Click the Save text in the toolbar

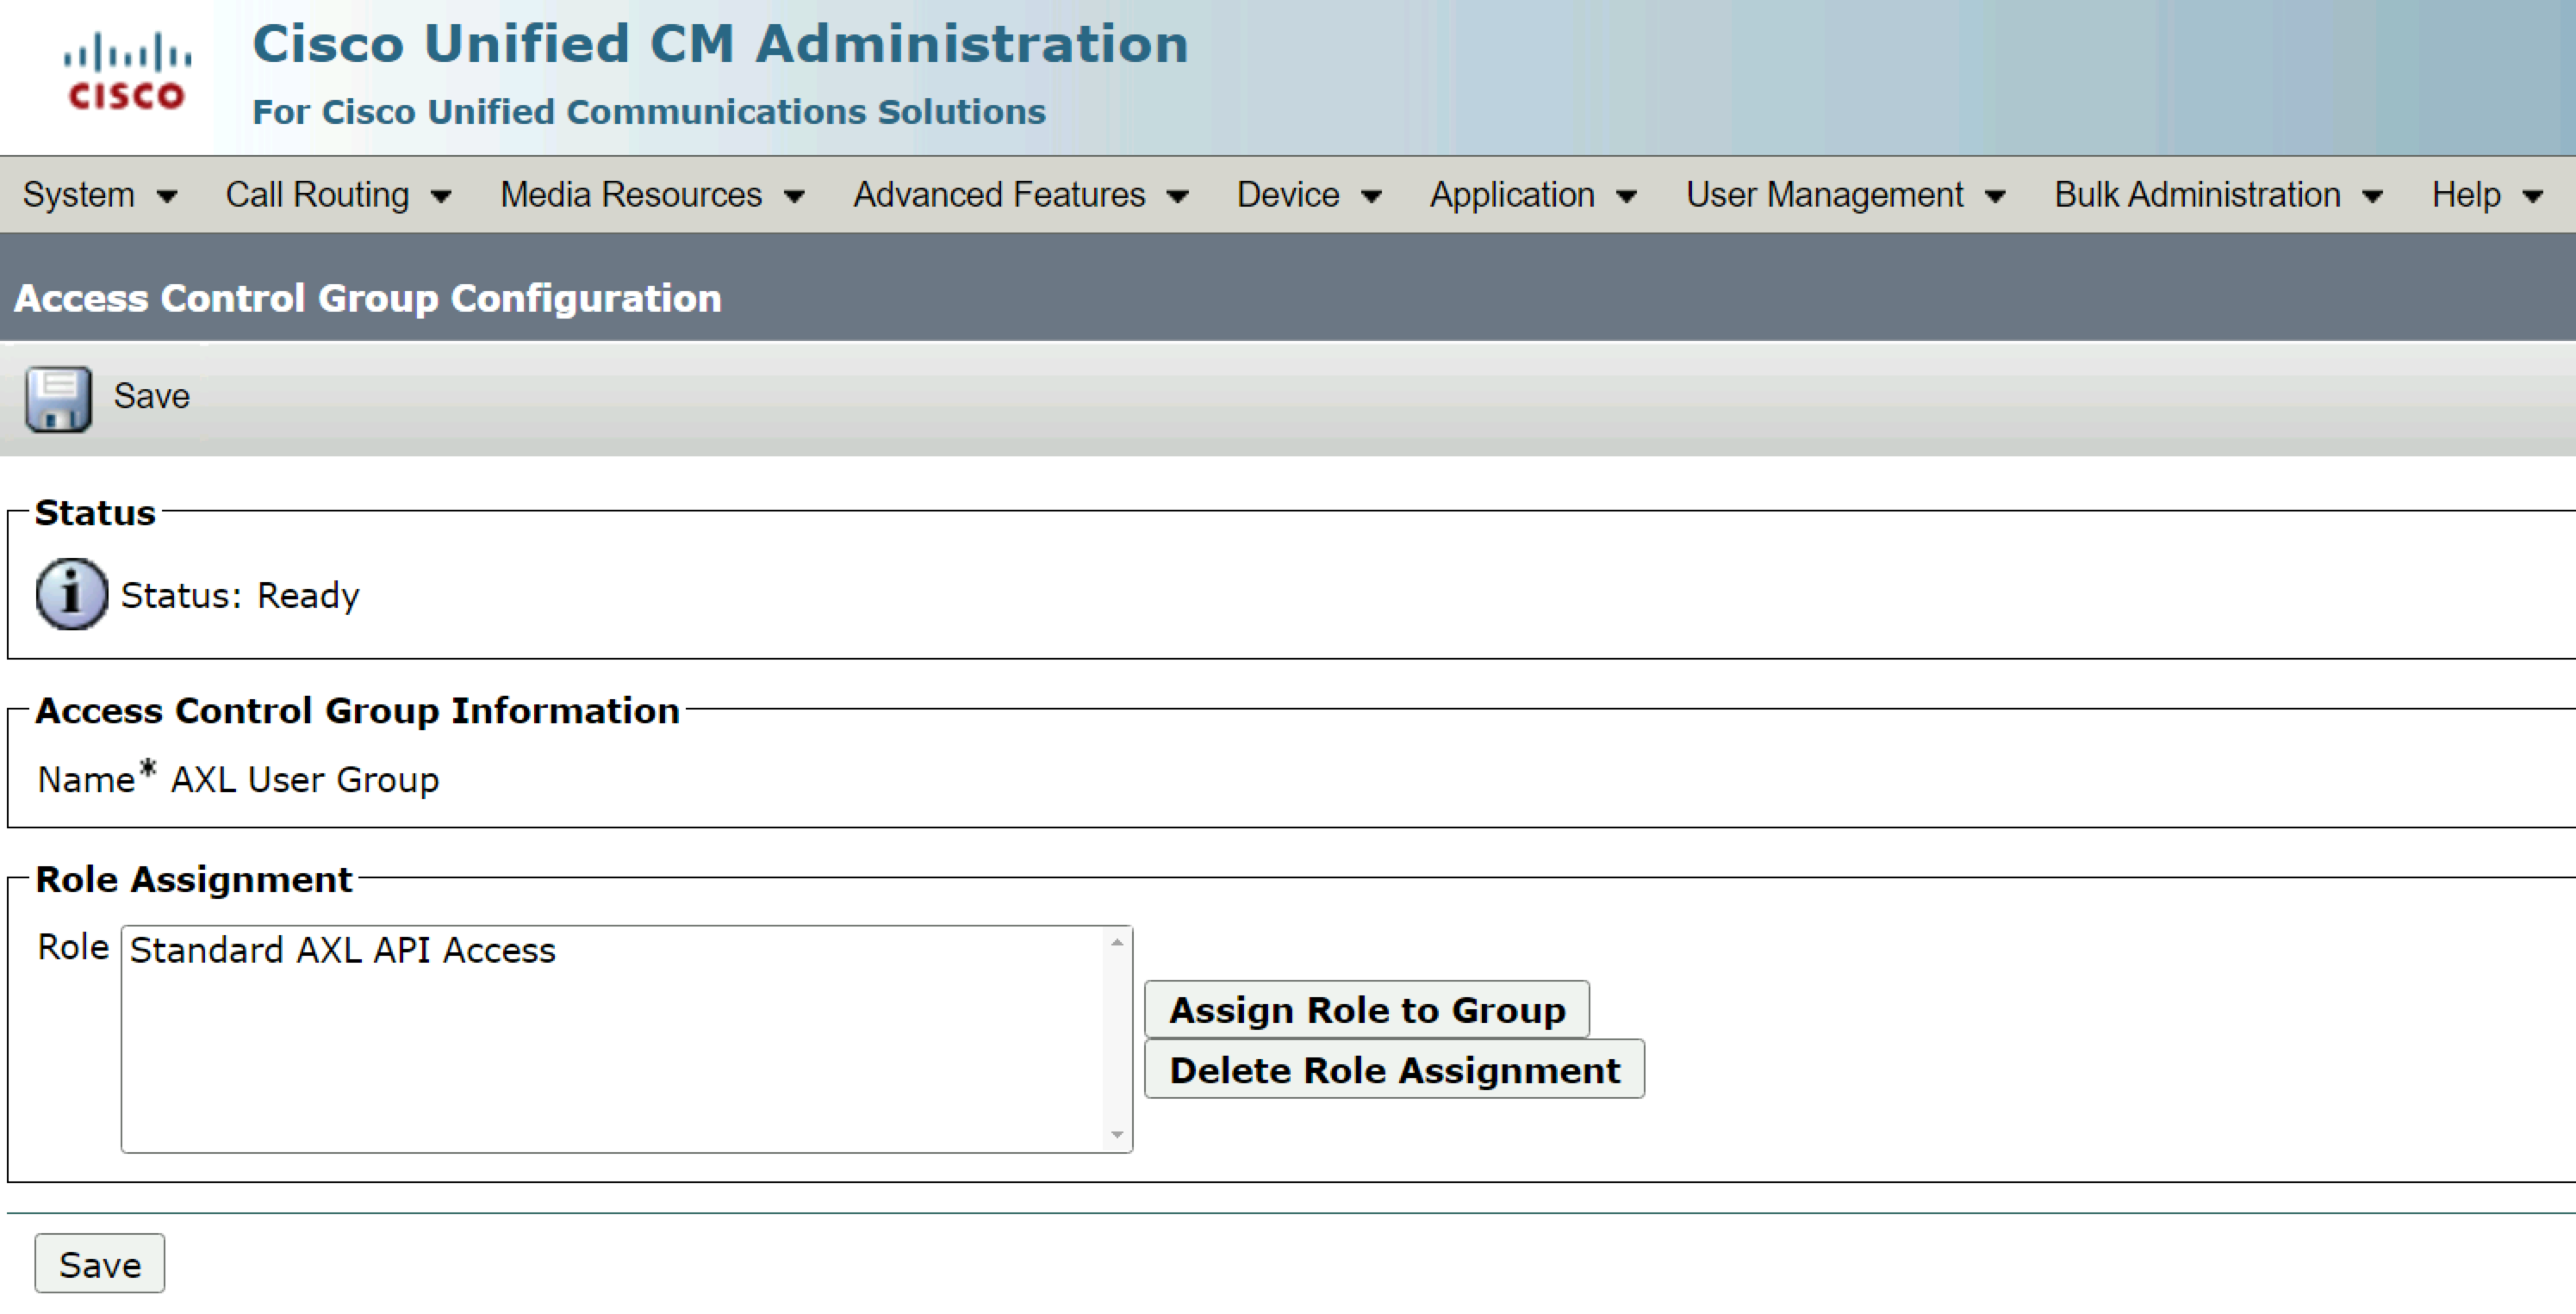coord(151,397)
